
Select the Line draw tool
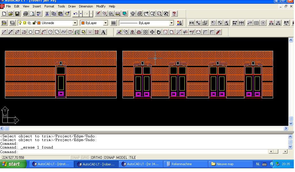point(4,32)
